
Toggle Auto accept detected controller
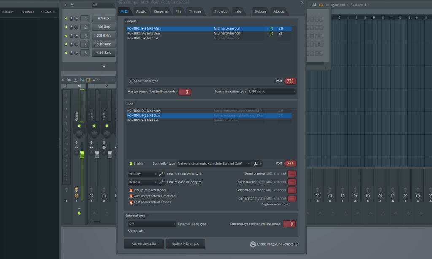(x=131, y=196)
